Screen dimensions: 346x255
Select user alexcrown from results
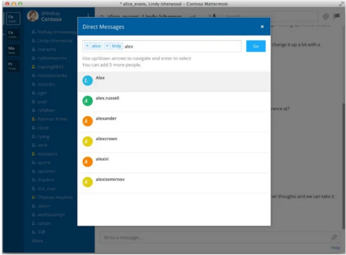(174, 142)
